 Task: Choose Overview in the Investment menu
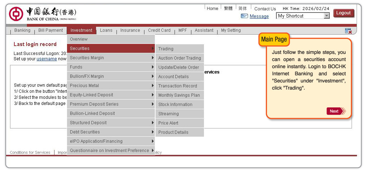(111, 39)
